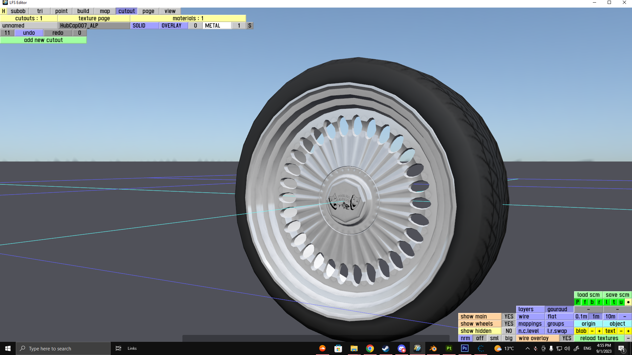Open Blender from the taskbar
The image size is (632, 355).
(433, 348)
